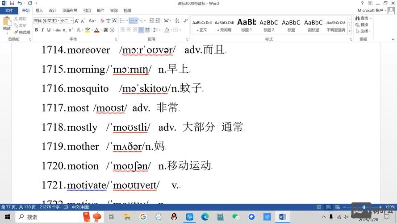The image size is (397, 223).
Task: Clear all formatting icon
Action: [102, 21]
